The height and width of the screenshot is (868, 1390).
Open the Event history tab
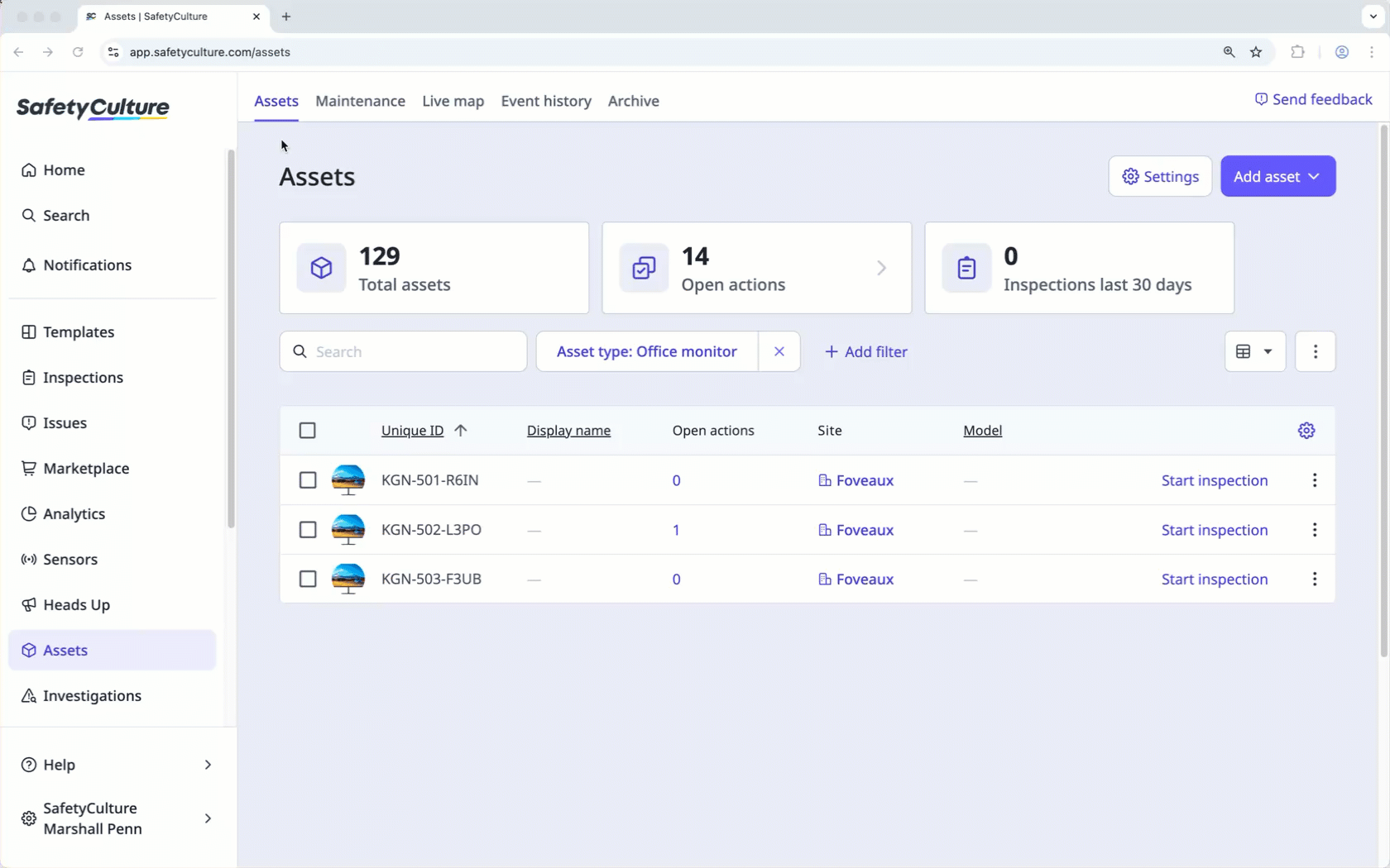coord(546,101)
